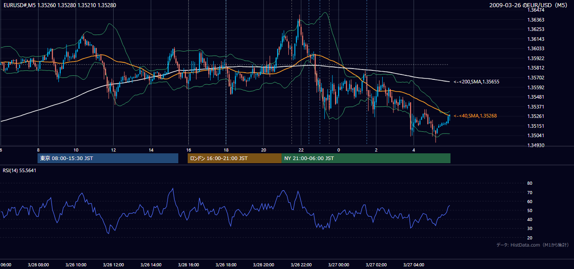Click the bottom date label 3/27 04:00
This screenshot has height=269, width=574.
(x=413, y=265)
